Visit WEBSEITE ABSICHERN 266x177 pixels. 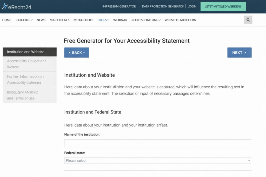180,20
